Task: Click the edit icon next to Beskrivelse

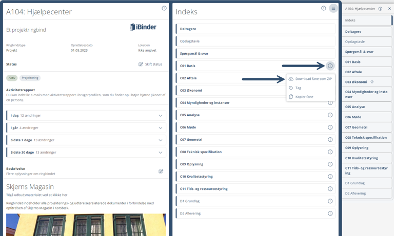Action: coord(161,171)
